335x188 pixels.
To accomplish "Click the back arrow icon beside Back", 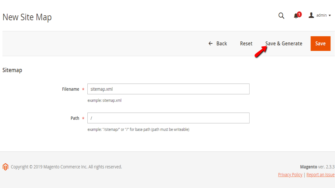I will click(210, 43).
